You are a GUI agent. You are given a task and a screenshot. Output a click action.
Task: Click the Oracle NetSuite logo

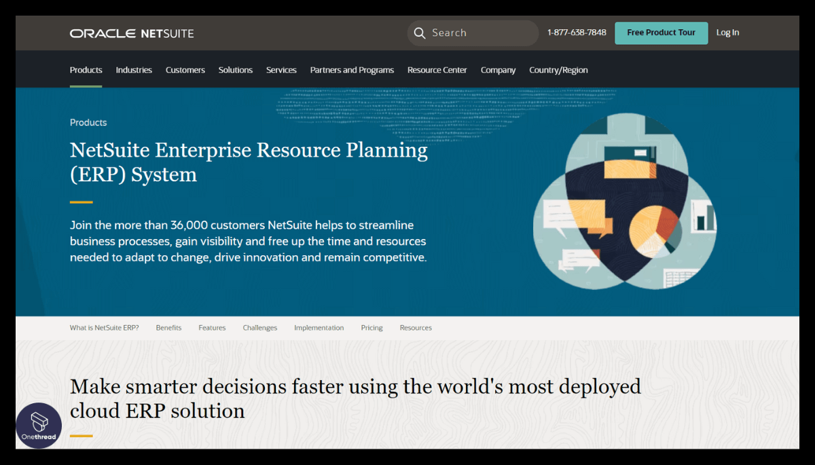click(131, 33)
